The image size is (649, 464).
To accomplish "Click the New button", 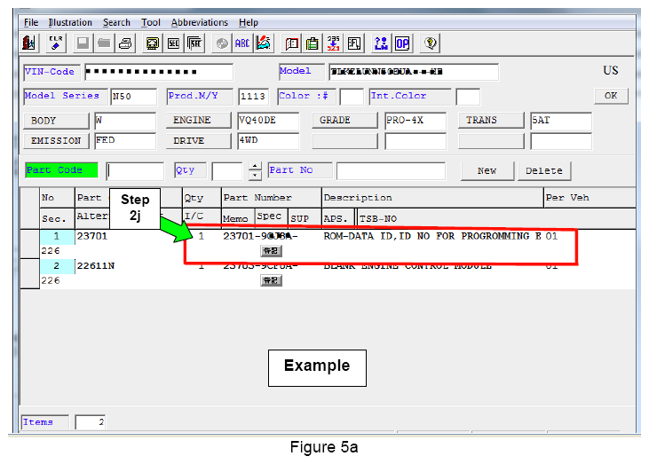I will click(x=487, y=170).
